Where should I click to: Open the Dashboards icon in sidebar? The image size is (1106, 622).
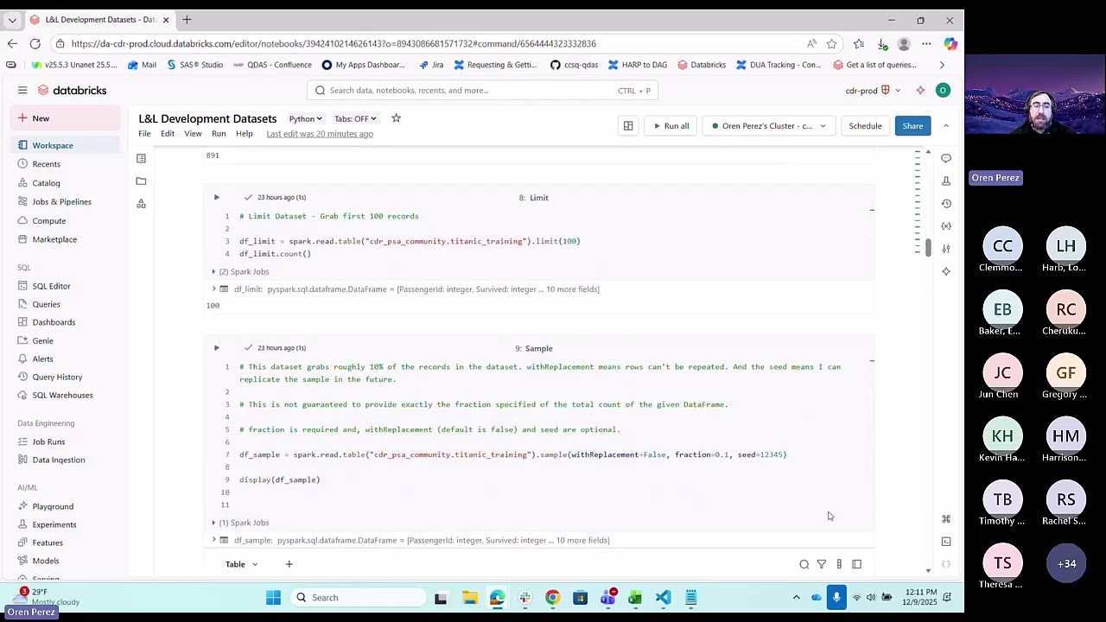[x=23, y=322]
